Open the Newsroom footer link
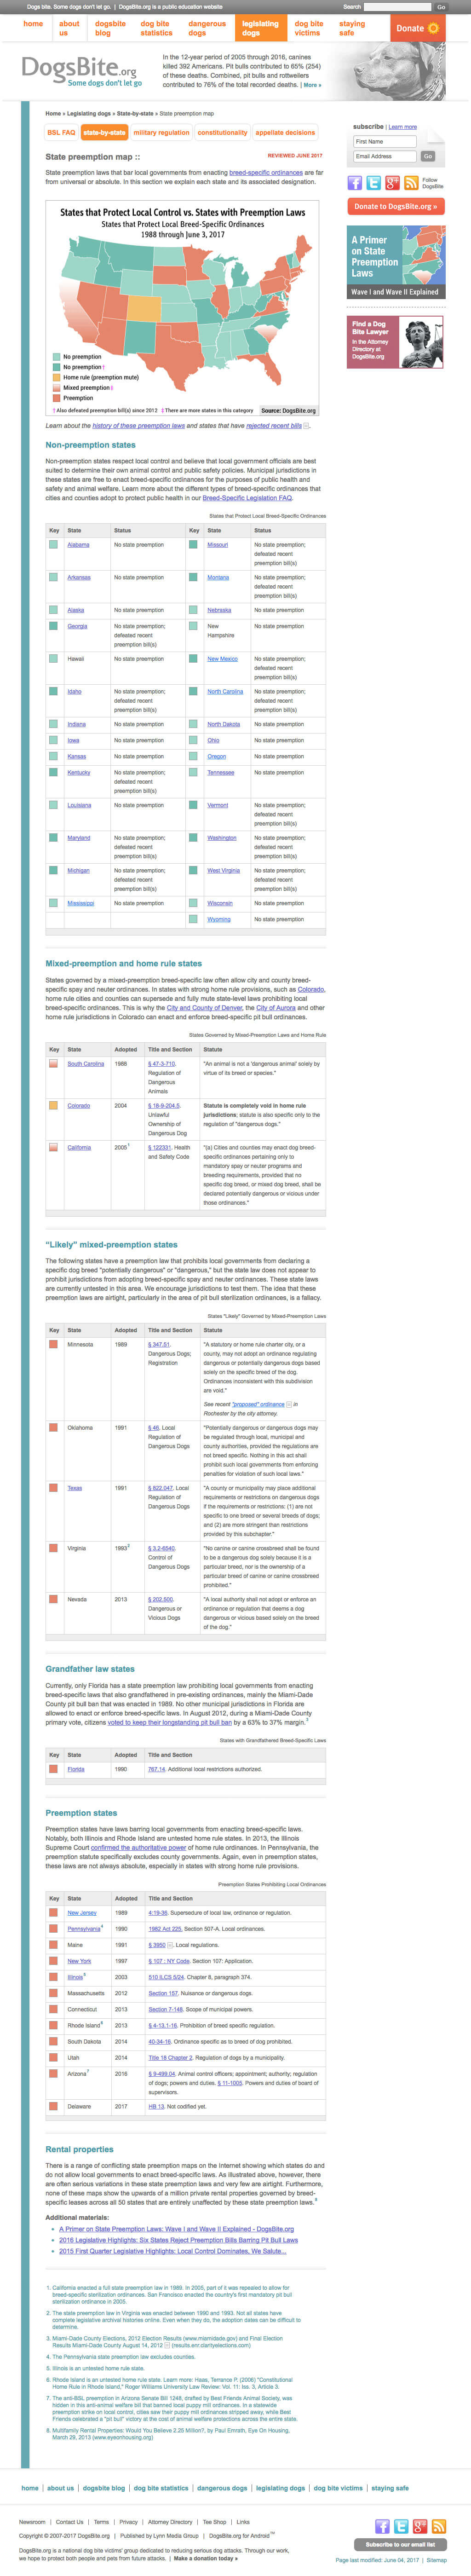Image resolution: width=471 pixels, height=2576 pixels. 32,2522
